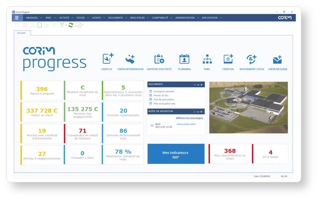Collapse the Documents panel with its chevron
This screenshot has width=319, height=200.
[x=198, y=84]
